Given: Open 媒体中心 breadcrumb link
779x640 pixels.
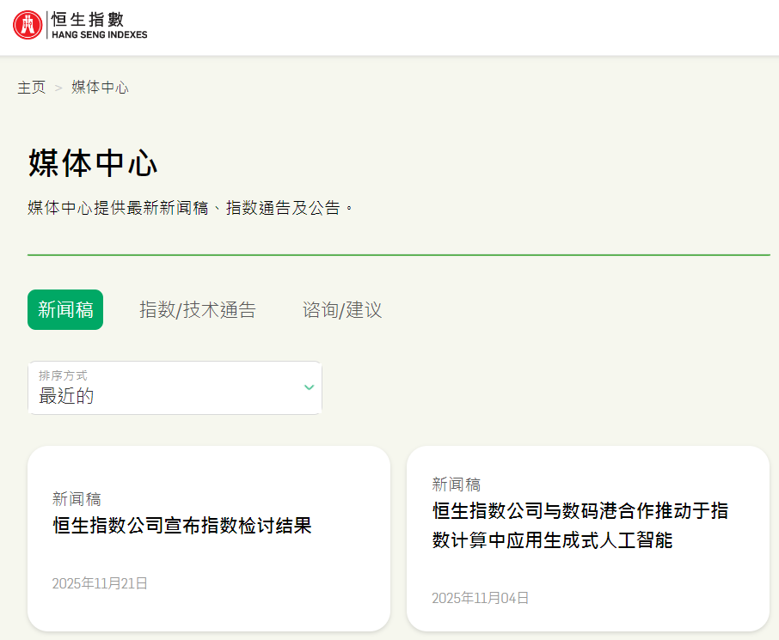Looking at the screenshot, I should (x=100, y=88).
